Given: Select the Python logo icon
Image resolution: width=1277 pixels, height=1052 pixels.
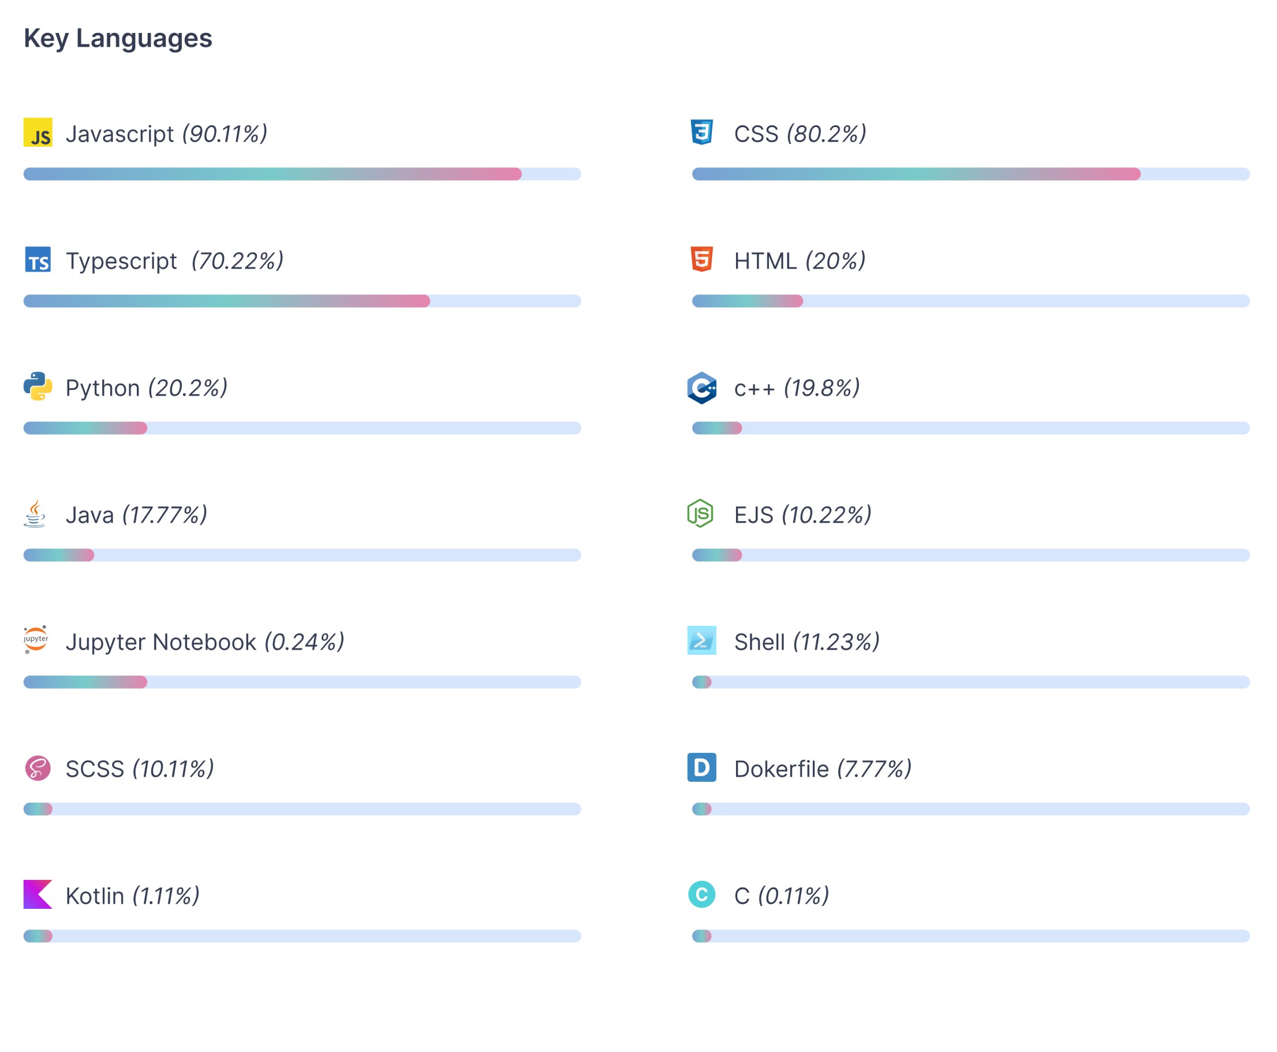Looking at the screenshot, I should point(39,388).
